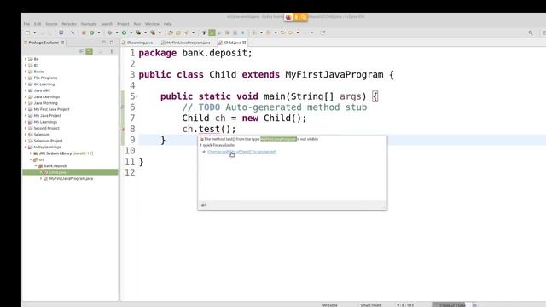Collapse the bank.deposit package node
This screenshot has width=546, height=307.
point(36,165)
